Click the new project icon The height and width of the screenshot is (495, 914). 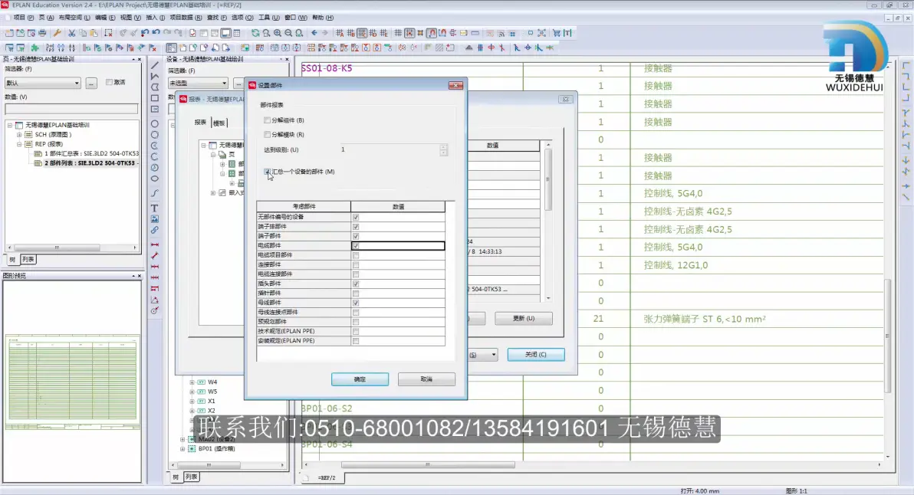[9, 33]
